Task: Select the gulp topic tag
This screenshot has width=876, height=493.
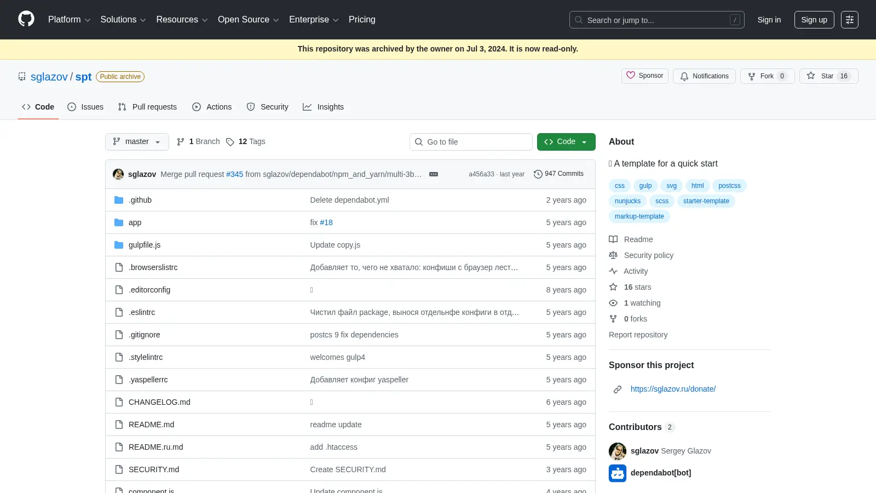Action: pyautogui.click(x=646, y=186)
